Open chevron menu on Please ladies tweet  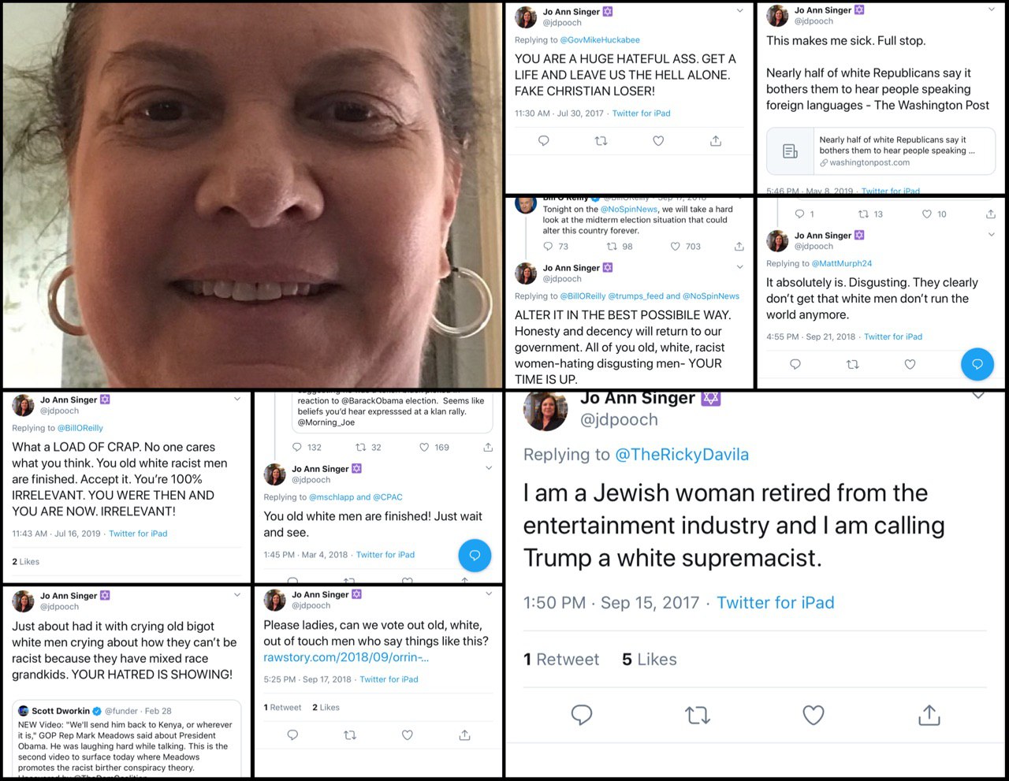(489, 594)
